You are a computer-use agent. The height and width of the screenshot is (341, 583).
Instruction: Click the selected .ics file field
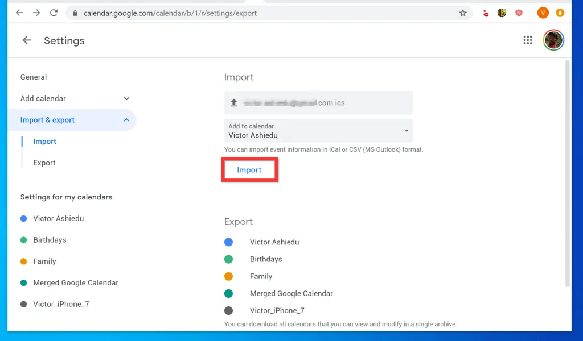(318, 103)
